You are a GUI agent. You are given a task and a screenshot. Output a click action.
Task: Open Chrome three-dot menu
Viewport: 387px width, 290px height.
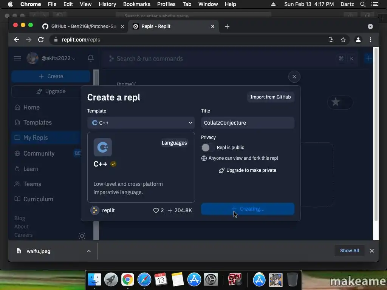(x=370, y=40)
